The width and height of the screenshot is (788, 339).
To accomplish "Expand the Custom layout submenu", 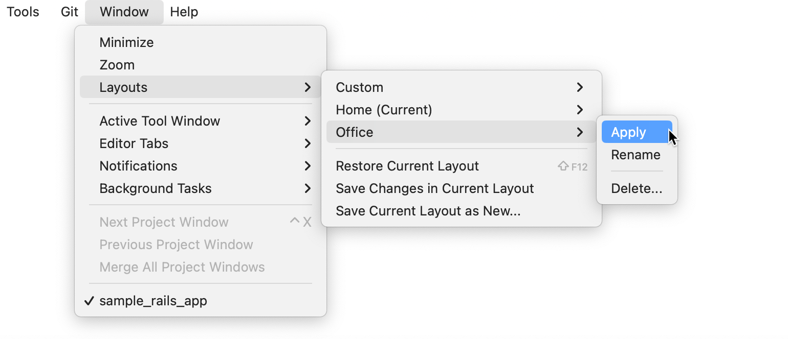I will coord(359,87).
